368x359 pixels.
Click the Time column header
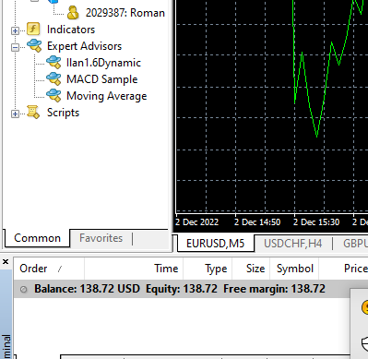click(134, 269)
